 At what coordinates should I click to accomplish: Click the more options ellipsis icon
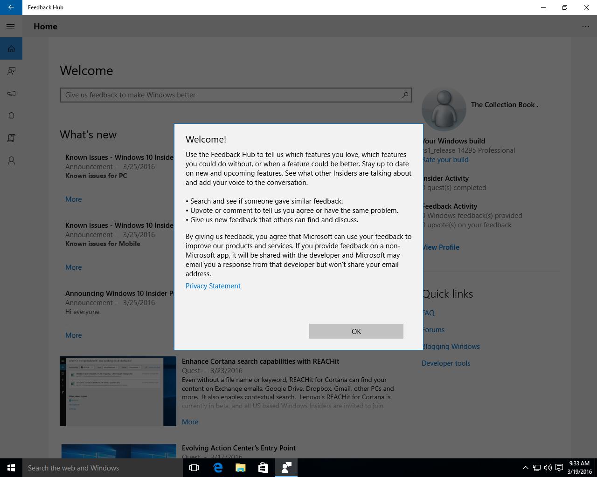click(586, 27)
